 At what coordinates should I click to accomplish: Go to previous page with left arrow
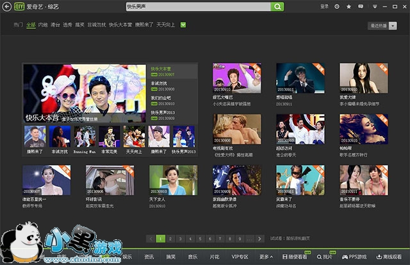(x=151, y=239)
